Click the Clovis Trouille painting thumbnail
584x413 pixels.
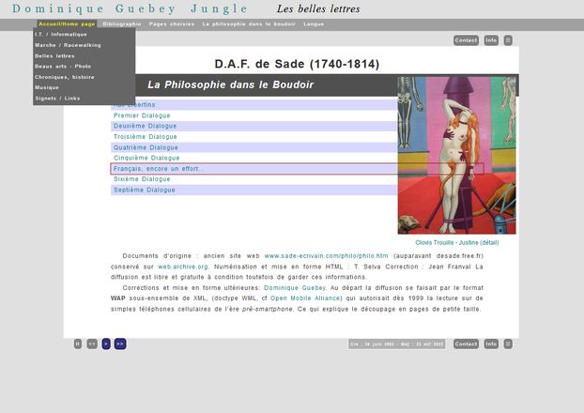tap(456, 155)
